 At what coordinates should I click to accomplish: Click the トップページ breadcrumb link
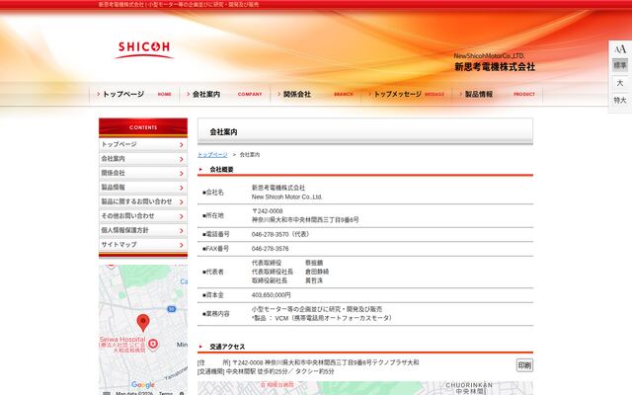pyautogui.click(x=212, y=155)
